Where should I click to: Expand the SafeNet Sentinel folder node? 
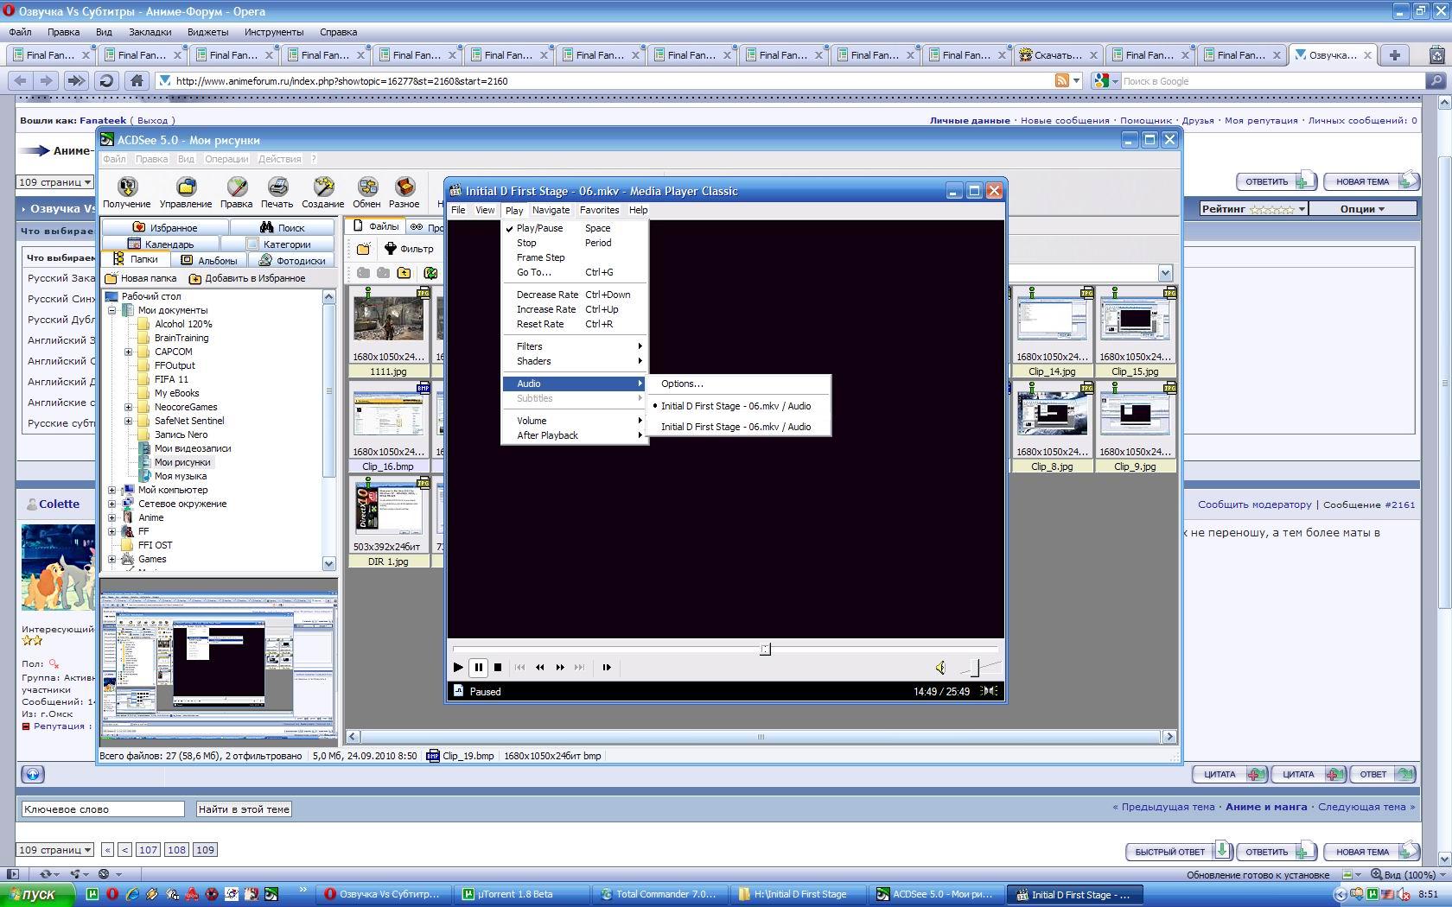coord(128,421)
